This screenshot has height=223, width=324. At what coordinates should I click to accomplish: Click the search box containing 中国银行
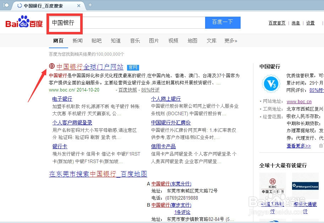tap(127, 23)
